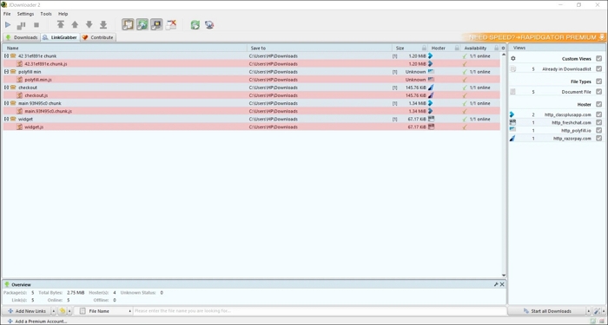Viewport: 608px width, 325px height.
Task: Collapse the 'widget' package
Action: (6, 120)
